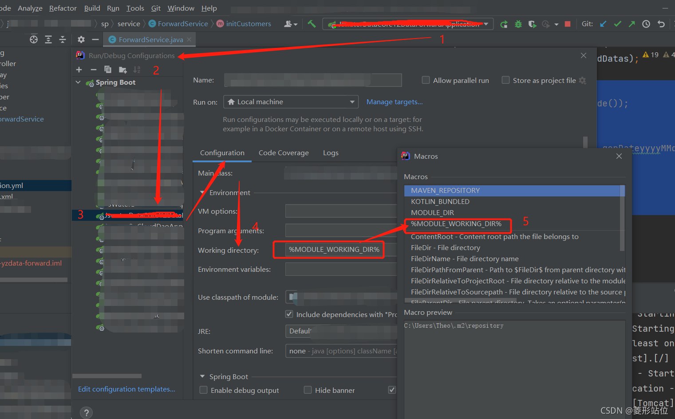The image size is (675, 419).
Task: Close the ForwardService.java editor tab
Action: [189, 39]
